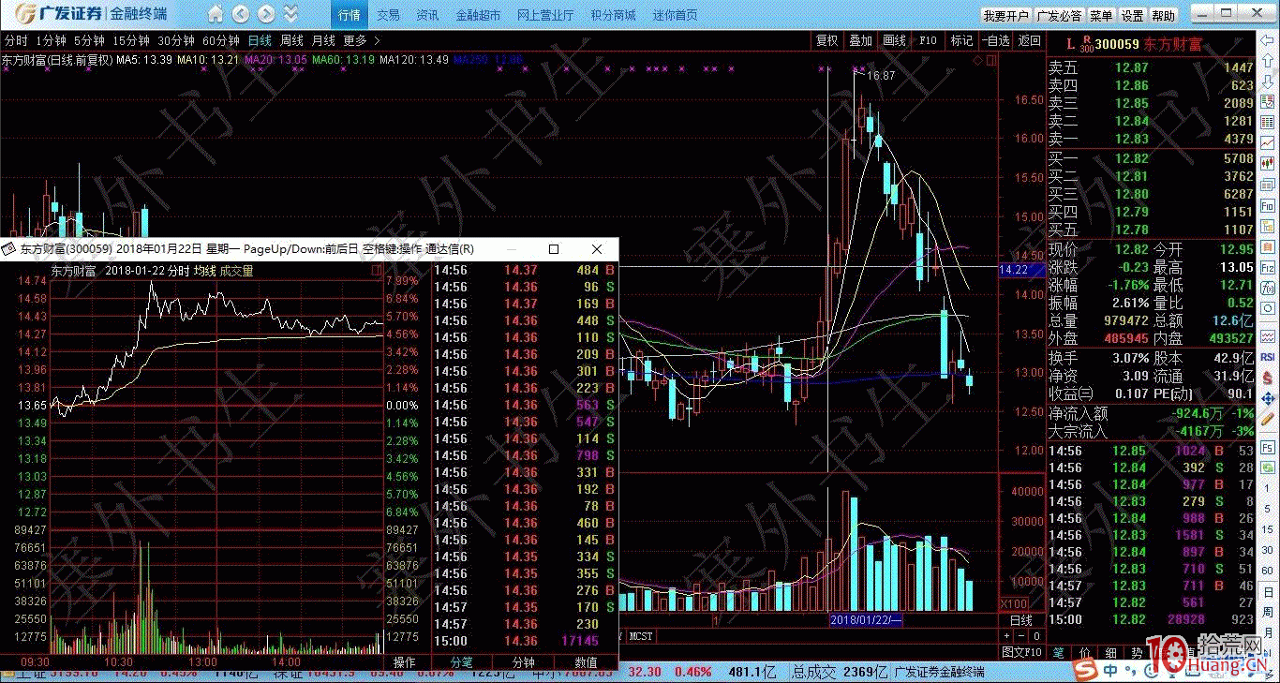
Task: Select the 15分钟 chart period
Action: click(x=131, y=40)
